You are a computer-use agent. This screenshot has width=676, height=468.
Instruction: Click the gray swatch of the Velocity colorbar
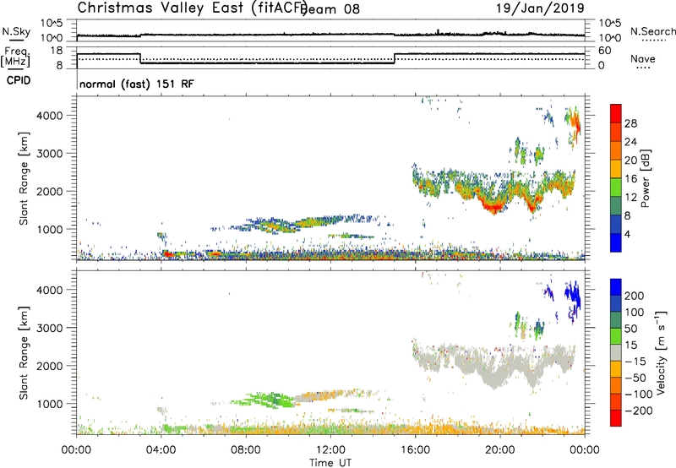(616, 353)
